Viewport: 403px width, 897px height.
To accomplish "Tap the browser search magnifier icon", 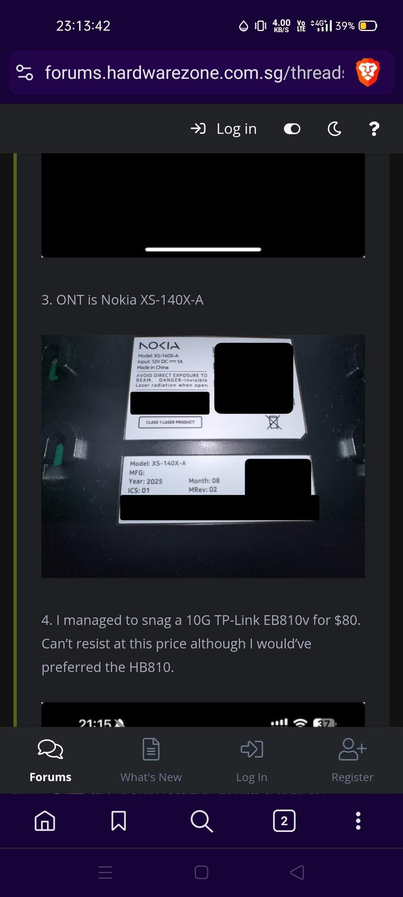I will pyautogui.click(x=201, y=821).
